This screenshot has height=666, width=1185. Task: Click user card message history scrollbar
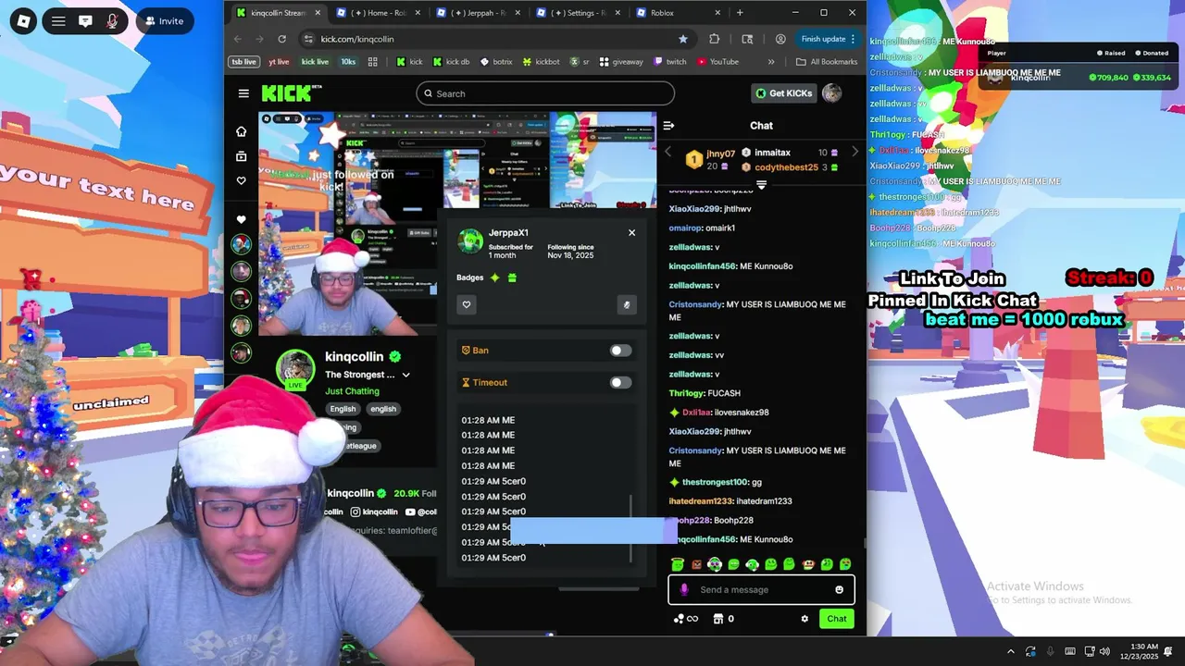631,527
